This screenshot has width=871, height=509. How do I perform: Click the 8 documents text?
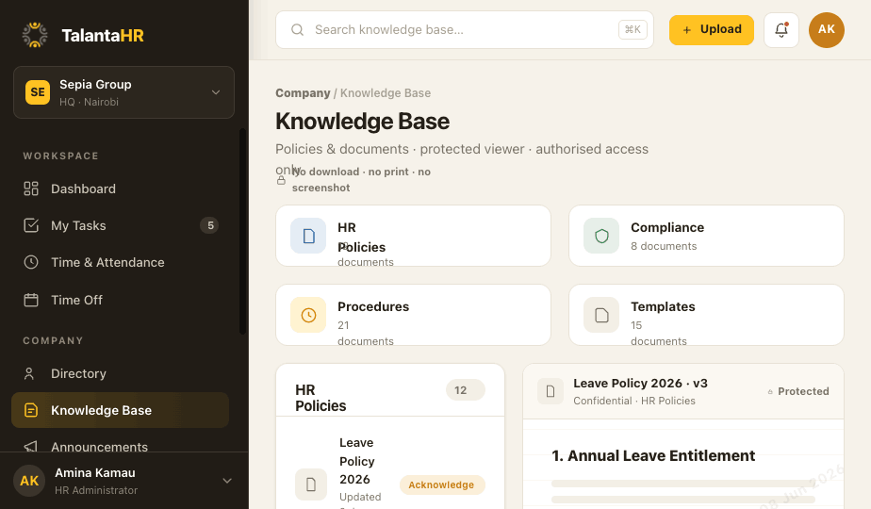[664, 246]
